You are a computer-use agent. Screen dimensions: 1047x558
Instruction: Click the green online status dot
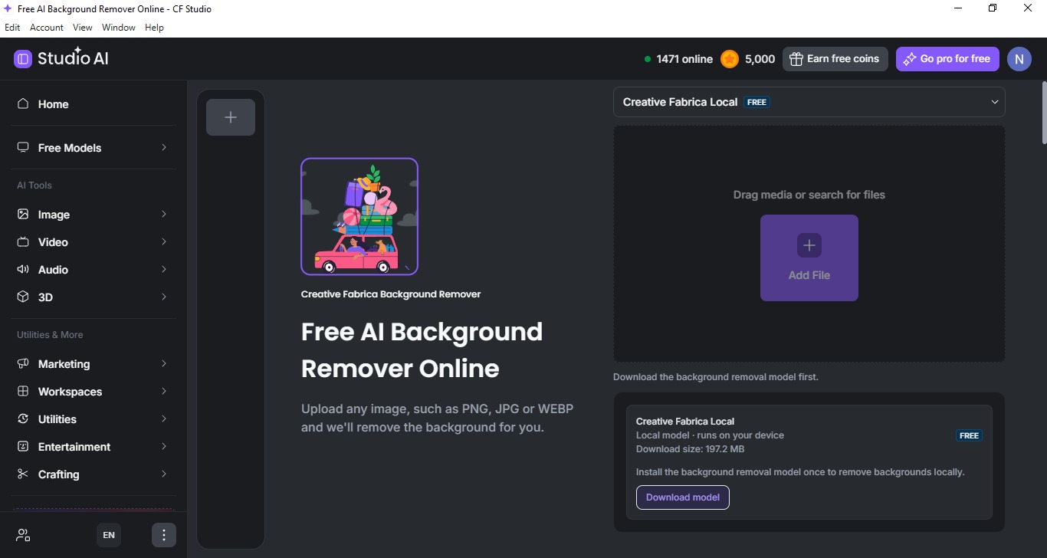pos(648,59)
